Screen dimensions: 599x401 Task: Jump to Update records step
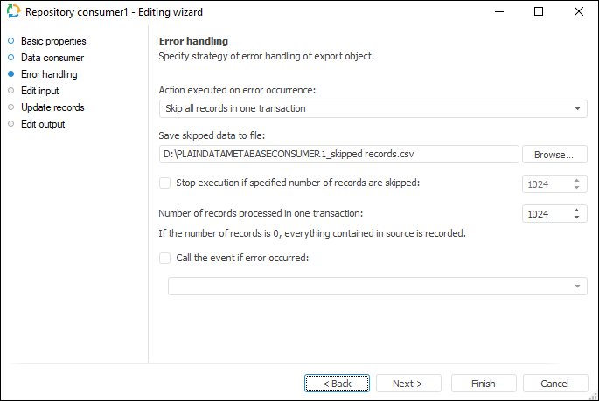pyautogui.click(x=52, y=107)
